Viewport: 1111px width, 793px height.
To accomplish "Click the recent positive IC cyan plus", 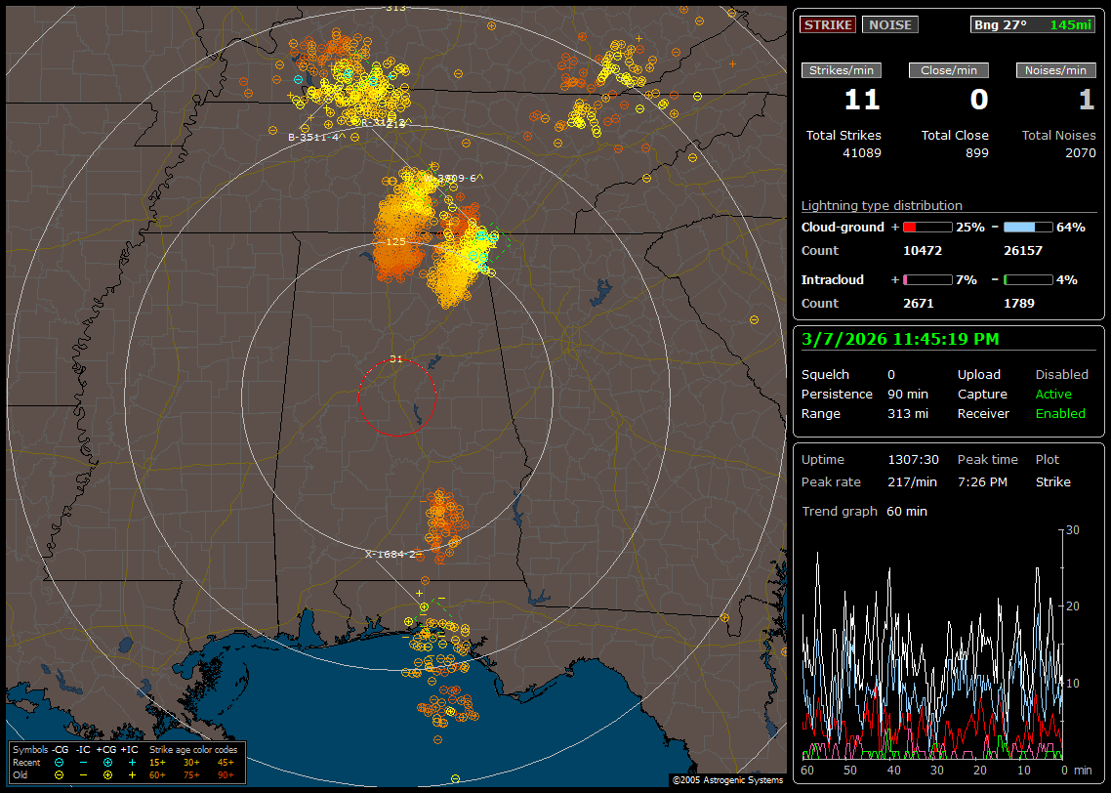I will [132, 762].
